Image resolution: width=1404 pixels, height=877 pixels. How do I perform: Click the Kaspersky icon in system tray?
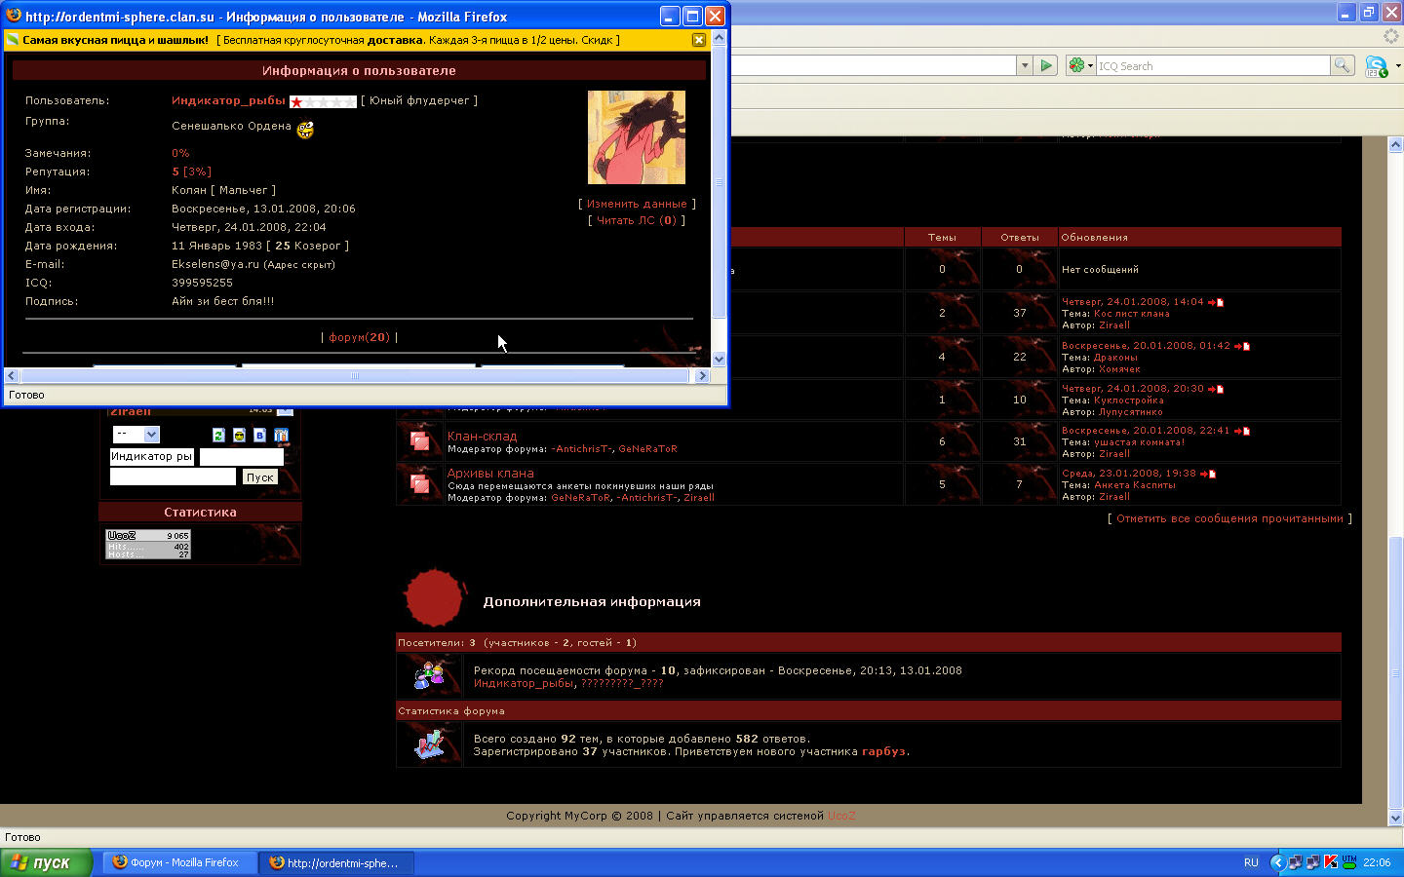1330,862
